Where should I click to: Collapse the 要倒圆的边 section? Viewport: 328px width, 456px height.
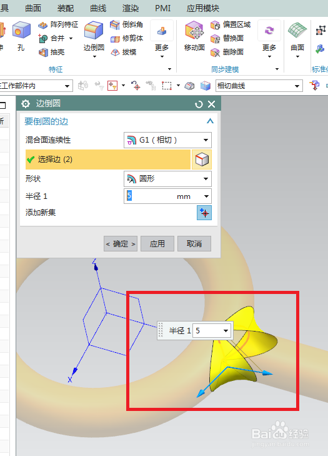210,121
